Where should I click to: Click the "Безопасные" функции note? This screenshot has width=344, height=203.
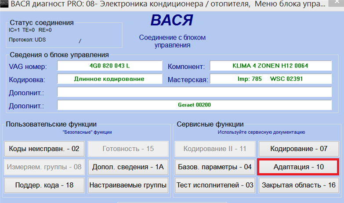pyautogui.click(x=87, y=132)
